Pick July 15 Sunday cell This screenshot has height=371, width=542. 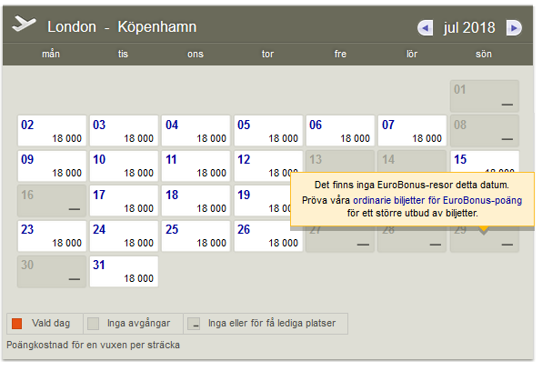click(485, 162)
